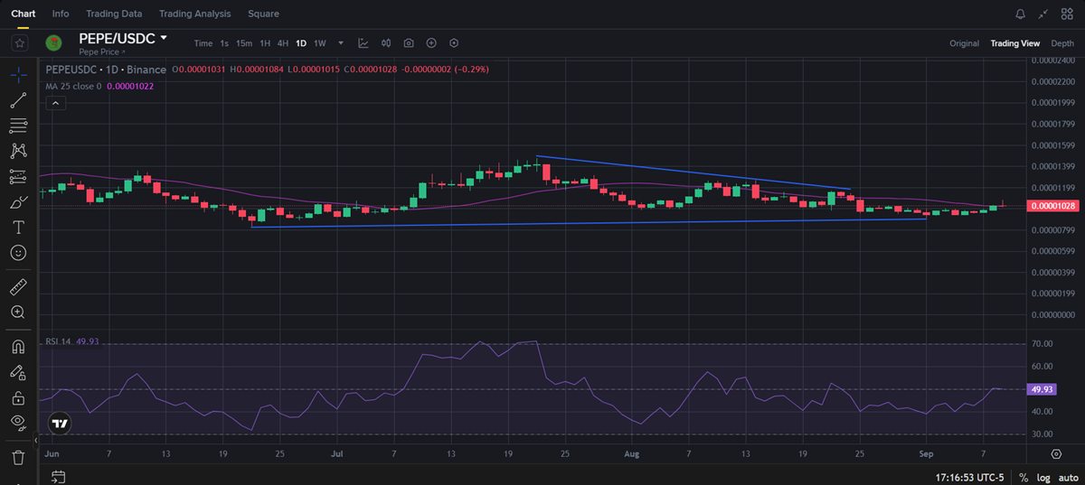Switch to Depth chart view
Image resolution: width=1085 pixels, height=485 pixels.
pos(1062,43)
